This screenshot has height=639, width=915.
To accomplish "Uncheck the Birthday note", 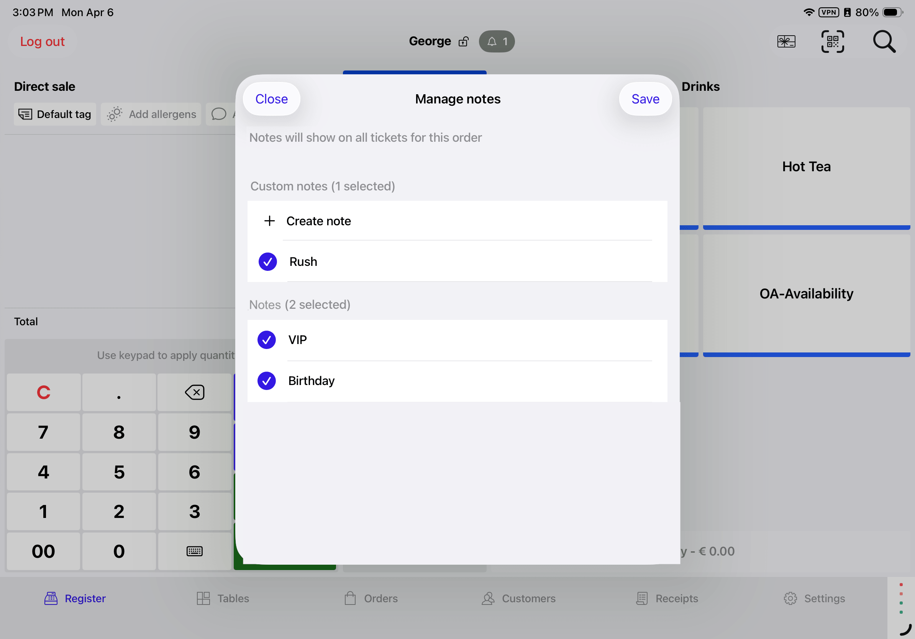I will (267, 381).
